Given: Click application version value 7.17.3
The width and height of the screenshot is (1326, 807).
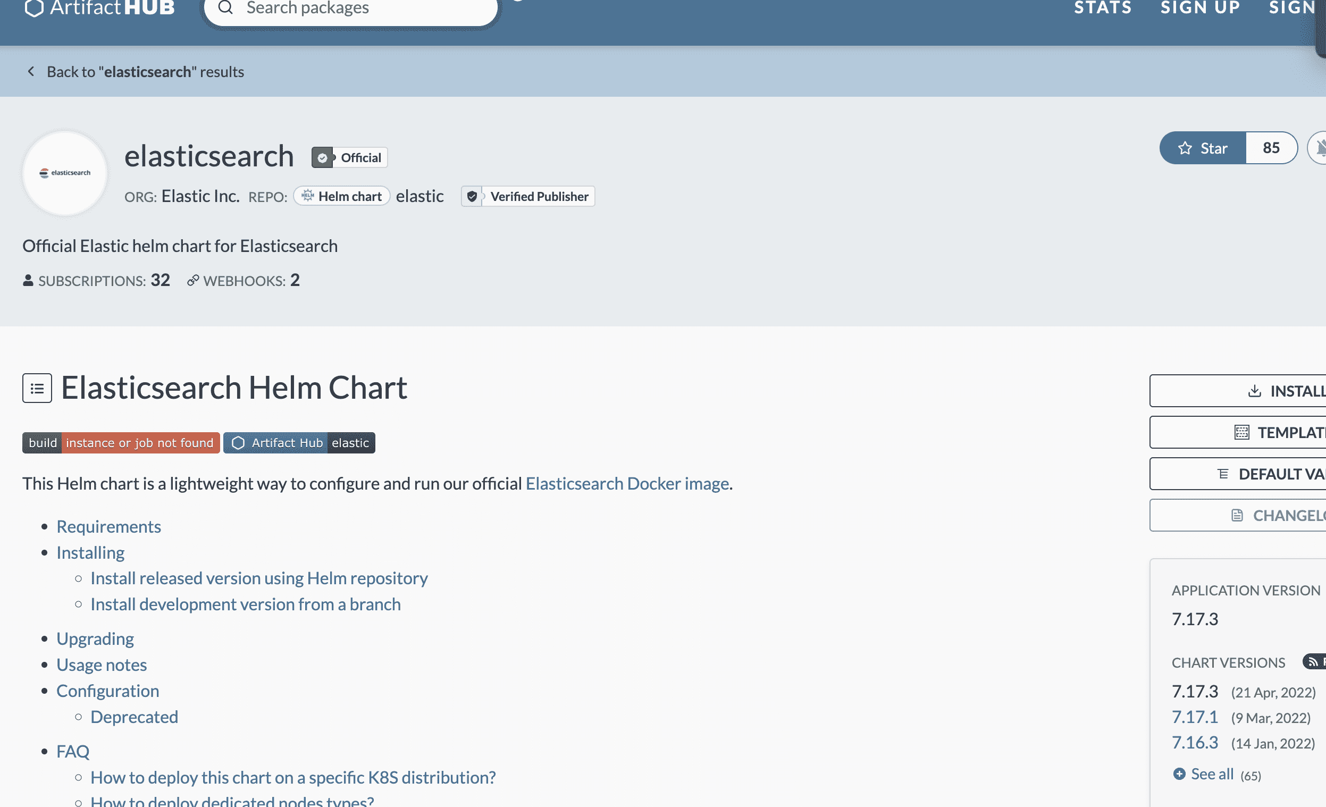Looking at the screenshot, I should coord(1195,619).
